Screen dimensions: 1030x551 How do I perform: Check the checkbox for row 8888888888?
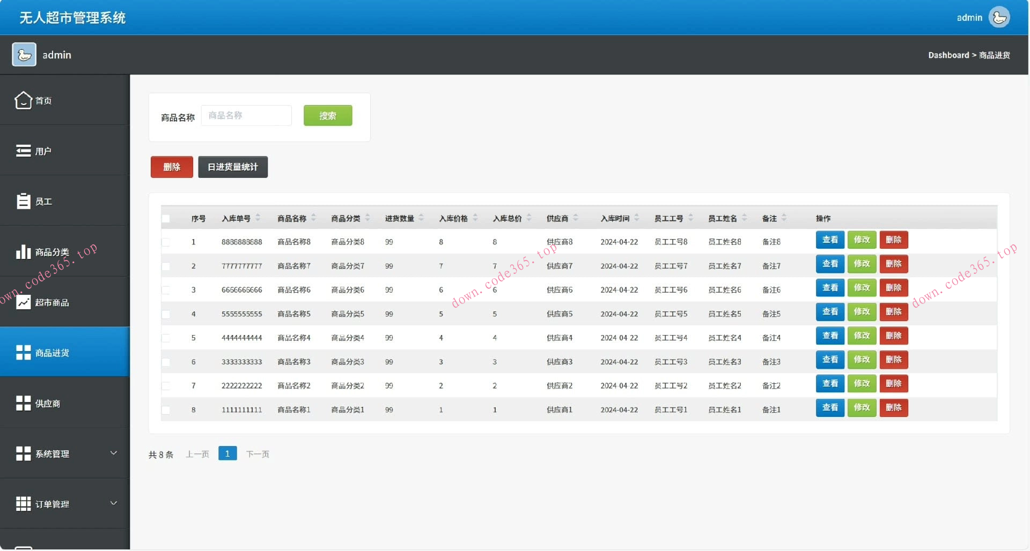[166, 242]
